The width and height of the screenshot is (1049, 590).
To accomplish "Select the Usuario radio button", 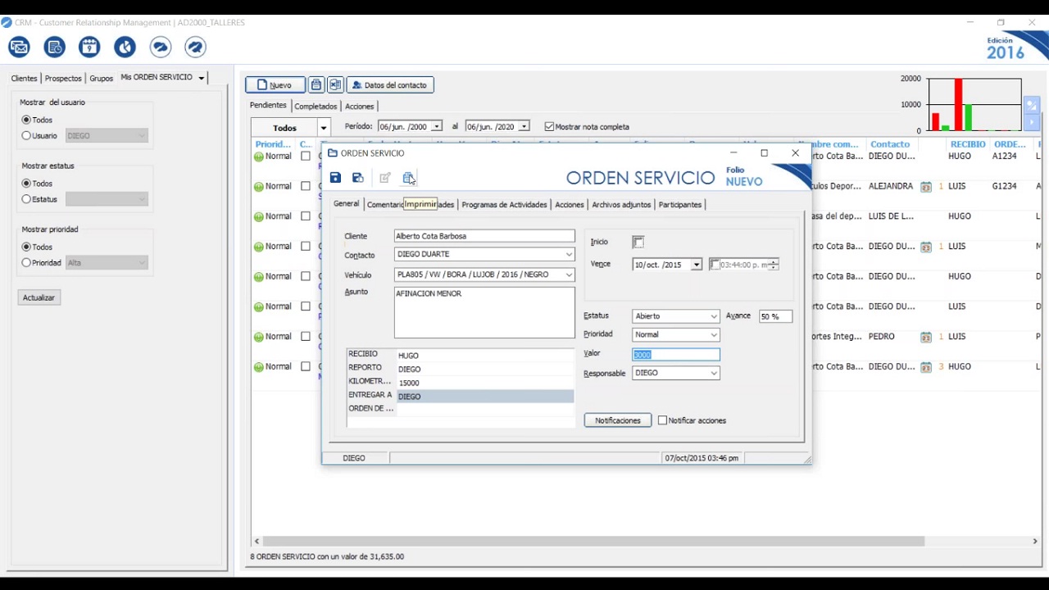I will coord(26,136).
